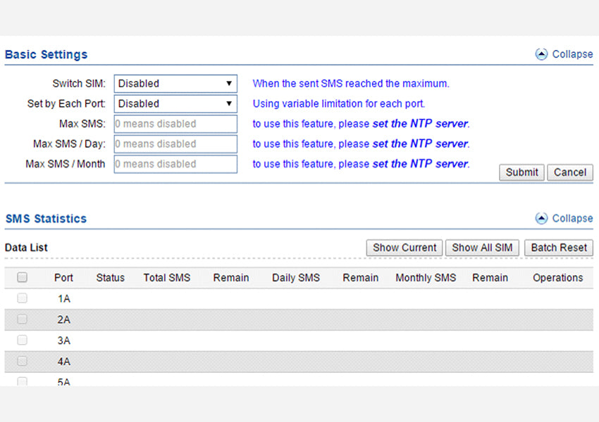Click the Data List label

click(x=26, y=248)
